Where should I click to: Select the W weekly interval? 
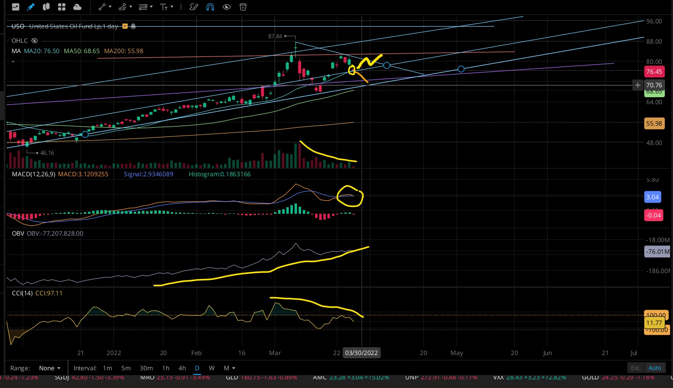point(212,368)
